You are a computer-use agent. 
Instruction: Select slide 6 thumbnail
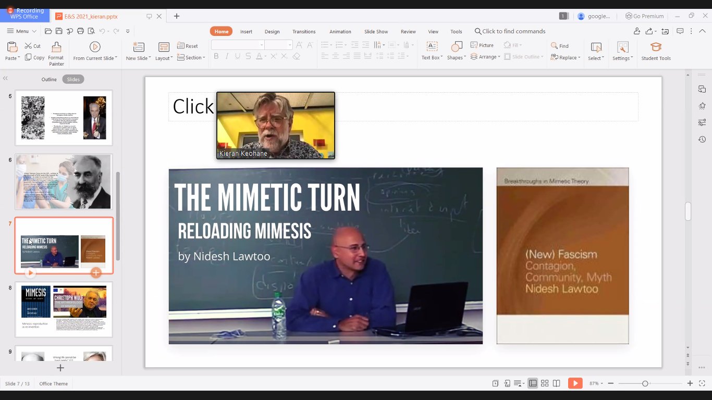click(x=64, y=182)
